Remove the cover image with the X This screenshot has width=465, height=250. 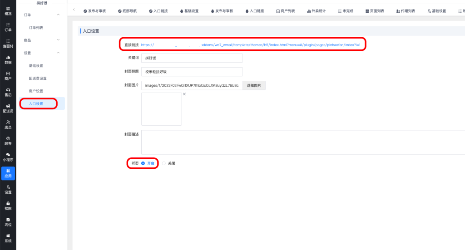click(184, 94)
